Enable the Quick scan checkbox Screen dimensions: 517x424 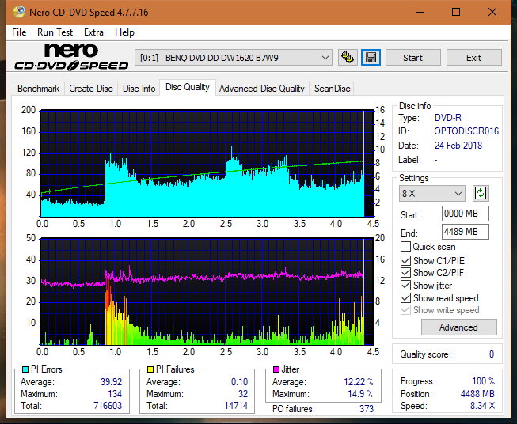[x=405, y=247]
